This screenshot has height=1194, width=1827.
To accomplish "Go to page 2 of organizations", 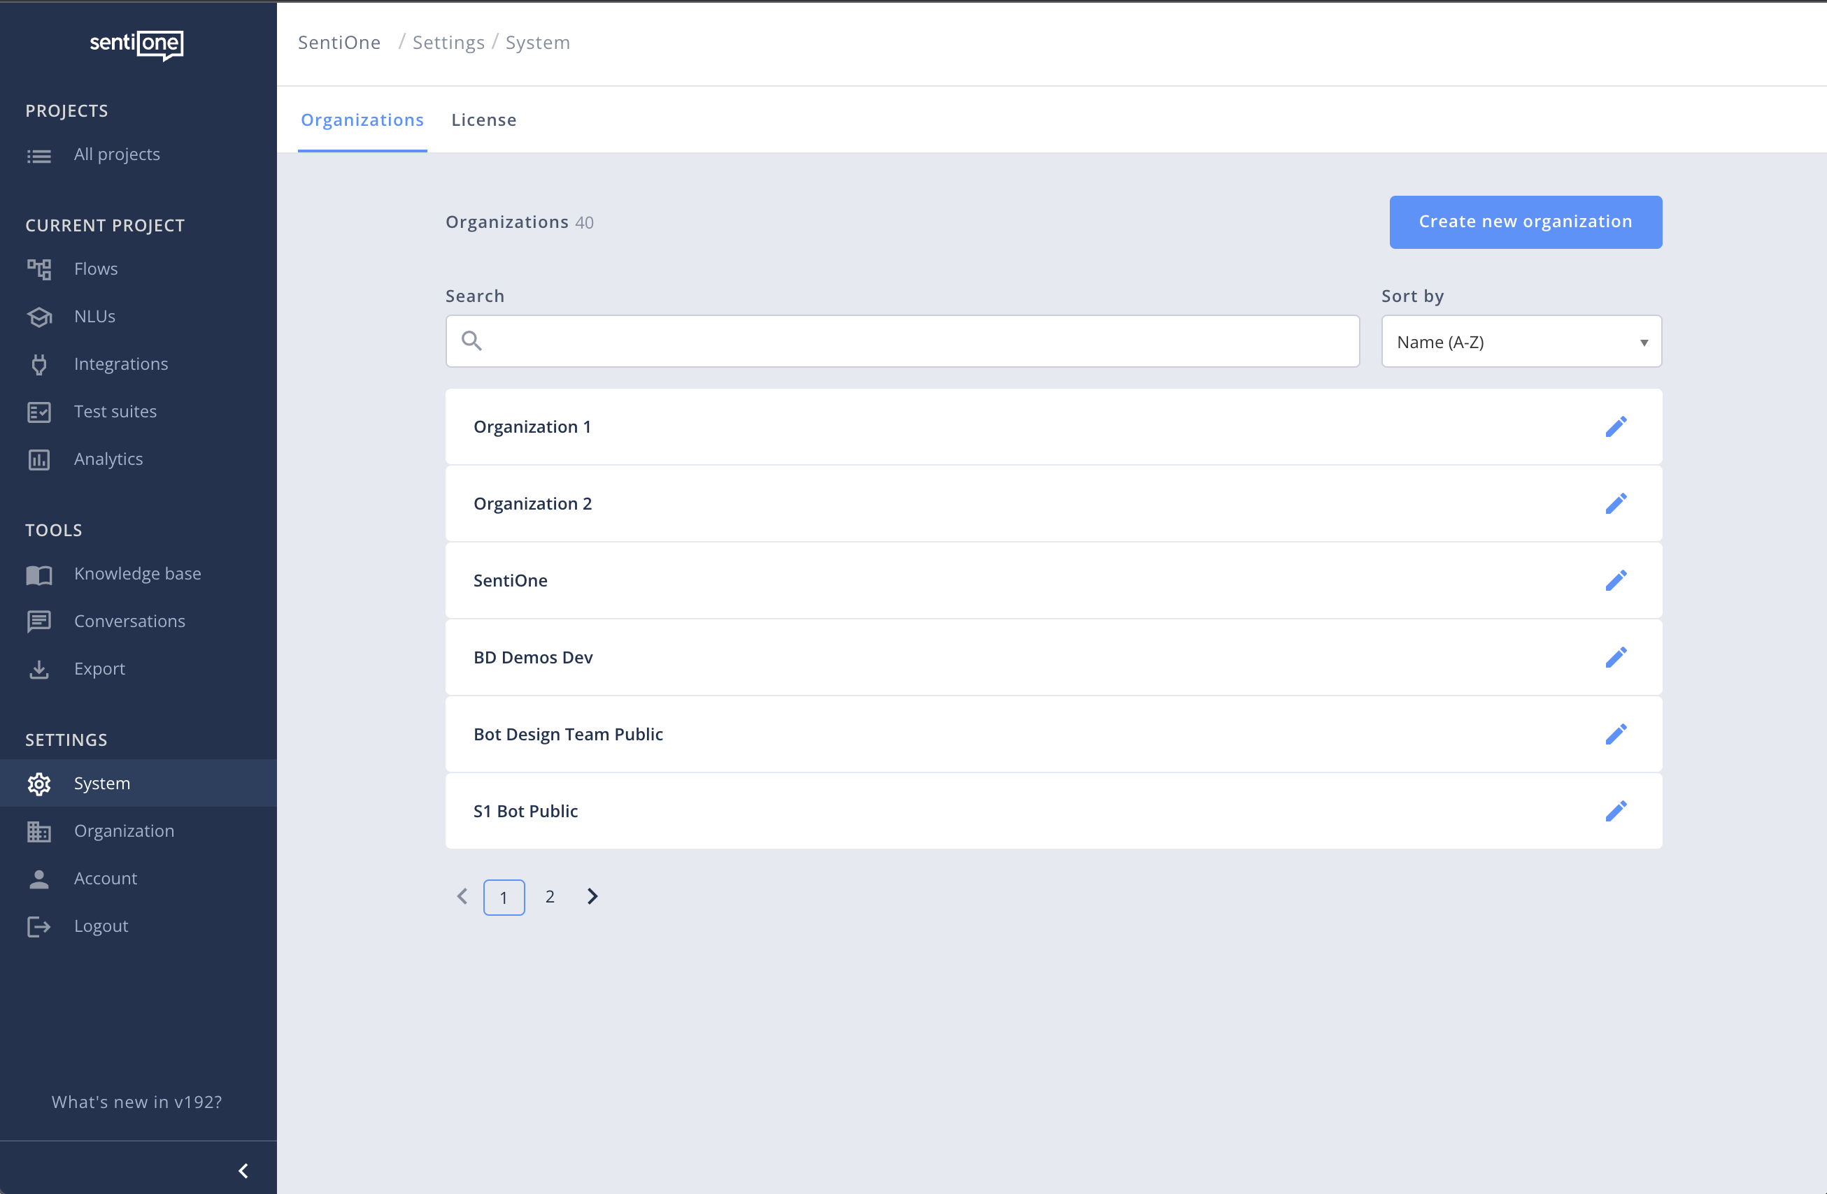I will (550, 896).
